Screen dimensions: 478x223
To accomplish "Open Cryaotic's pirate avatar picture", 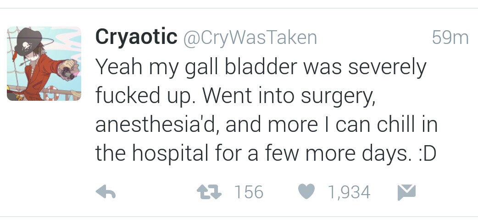I will coord(44,64).
